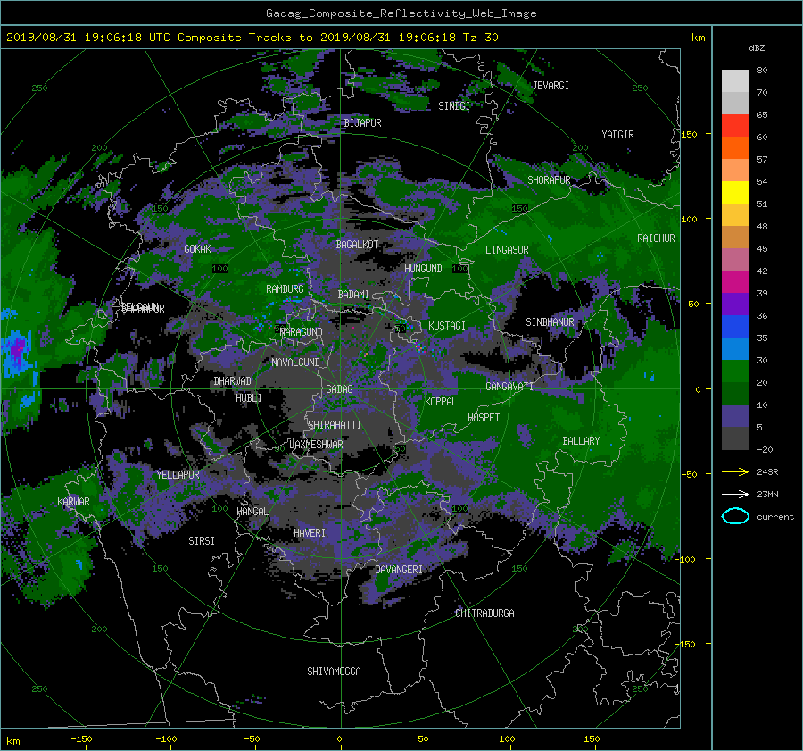Click the SIRSI city label
This screenshot has height=751, width=803.
pyautogui.click(x=202, y=541)
